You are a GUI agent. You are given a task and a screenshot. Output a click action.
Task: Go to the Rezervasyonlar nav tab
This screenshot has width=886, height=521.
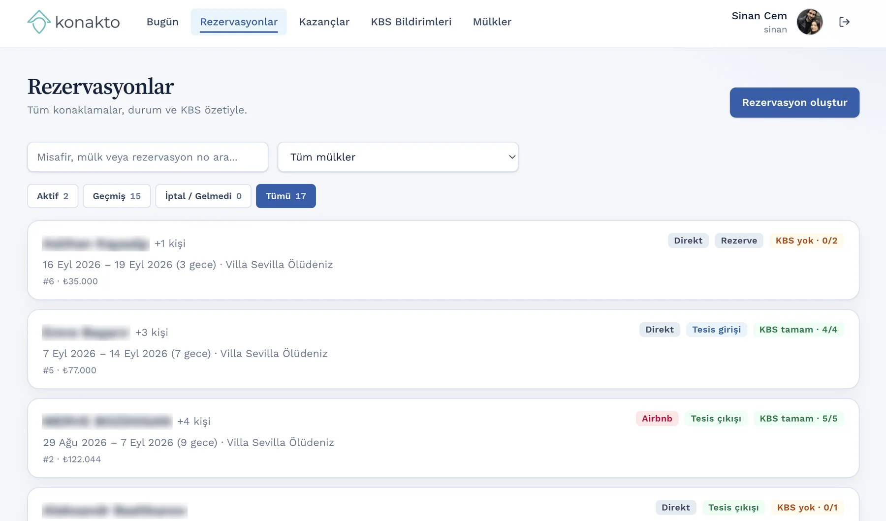click(239, 22)
